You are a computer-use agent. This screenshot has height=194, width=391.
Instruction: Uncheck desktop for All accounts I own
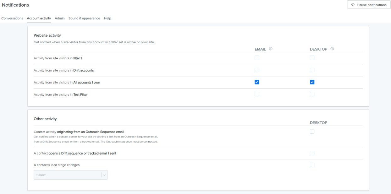tap(312, 82)
